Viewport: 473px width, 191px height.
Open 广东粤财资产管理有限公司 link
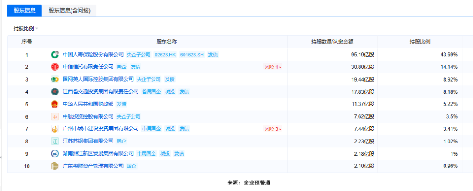(93, 166)
